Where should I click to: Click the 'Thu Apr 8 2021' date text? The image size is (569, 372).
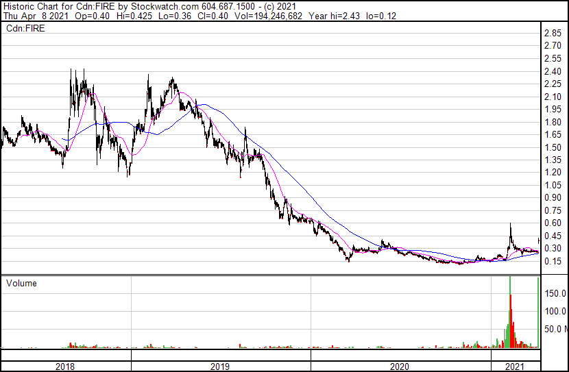pyautogui.click(x=36, y=16)
